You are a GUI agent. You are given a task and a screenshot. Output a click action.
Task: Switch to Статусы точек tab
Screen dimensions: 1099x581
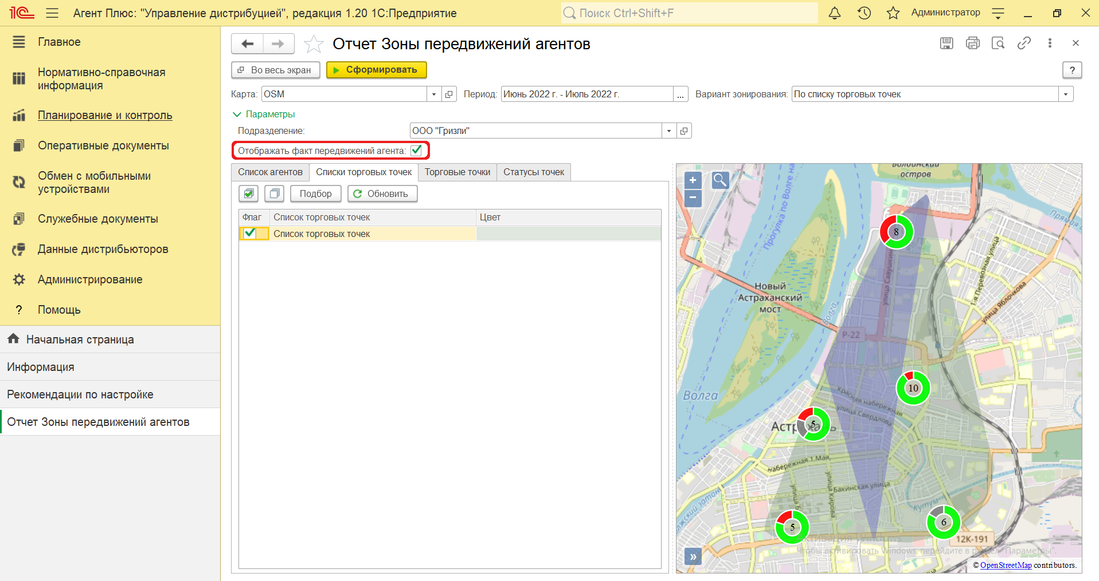pyautogui.click(x=534, y=172)
